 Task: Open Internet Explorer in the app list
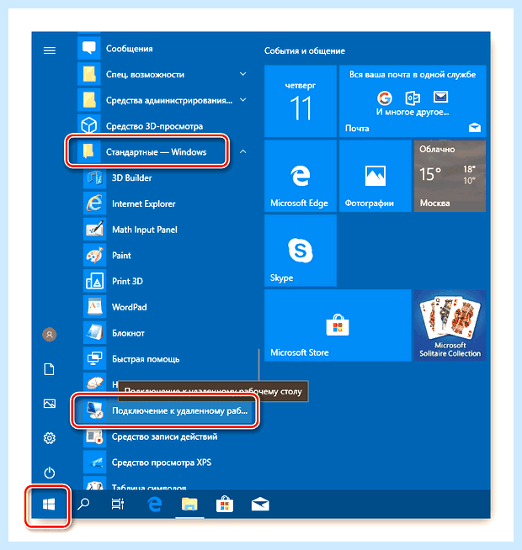pos(167,204)
